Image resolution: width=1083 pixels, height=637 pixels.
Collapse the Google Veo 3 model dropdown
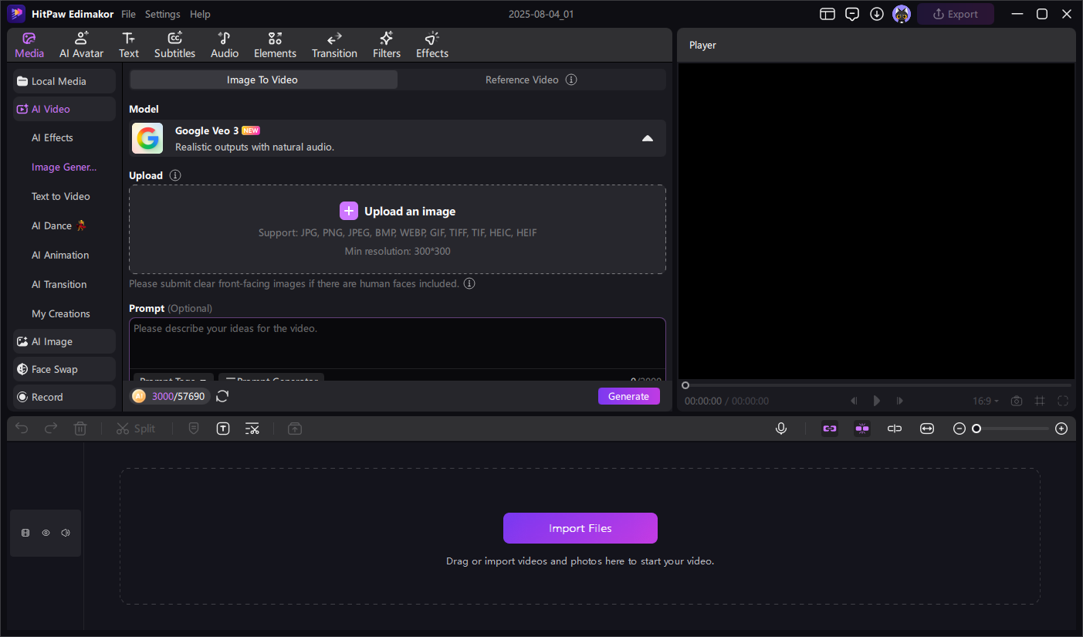(648, 138)
